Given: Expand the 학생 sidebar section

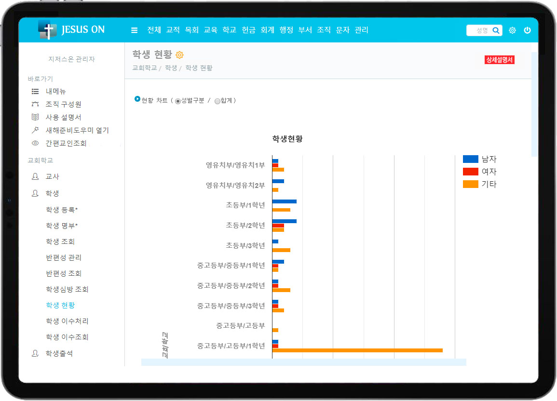Looking at the screenshot, I should (x=52, y=193).
